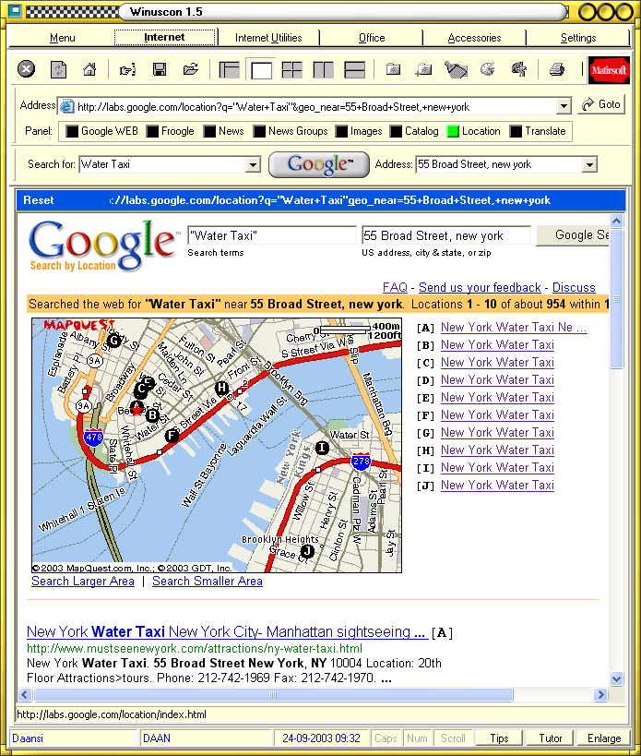Select the three-pane frame layout icon
Image resolution: width=641 pixels, height=756 pixels.
click(230, 70)
